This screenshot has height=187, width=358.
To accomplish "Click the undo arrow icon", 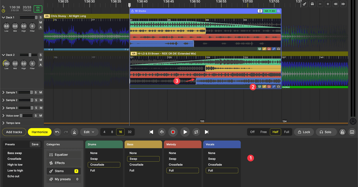I will [57, 132].
